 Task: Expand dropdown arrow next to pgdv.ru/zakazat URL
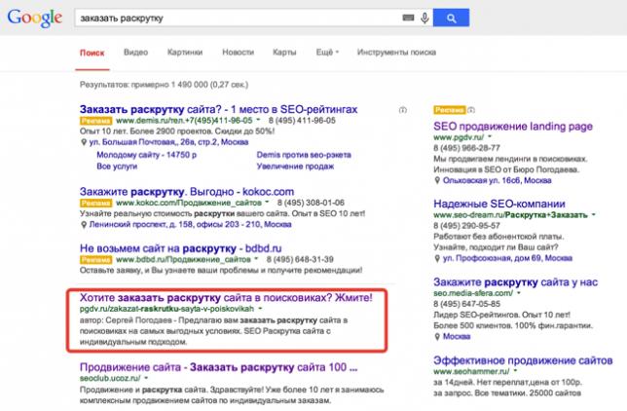(260, 309)
